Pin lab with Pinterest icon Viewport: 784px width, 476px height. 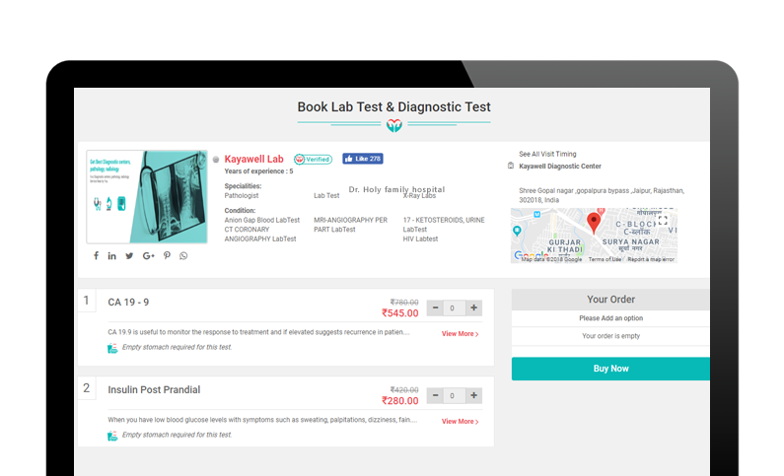click(167, 256)
